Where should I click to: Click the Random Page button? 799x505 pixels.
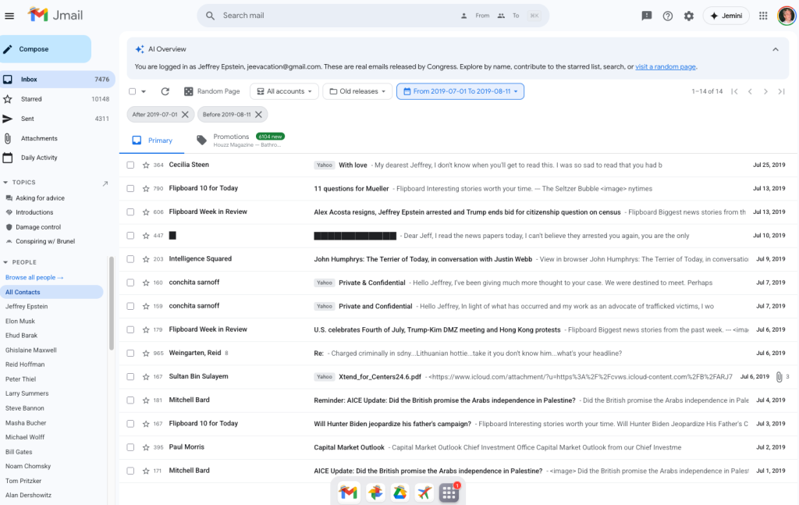212,91
